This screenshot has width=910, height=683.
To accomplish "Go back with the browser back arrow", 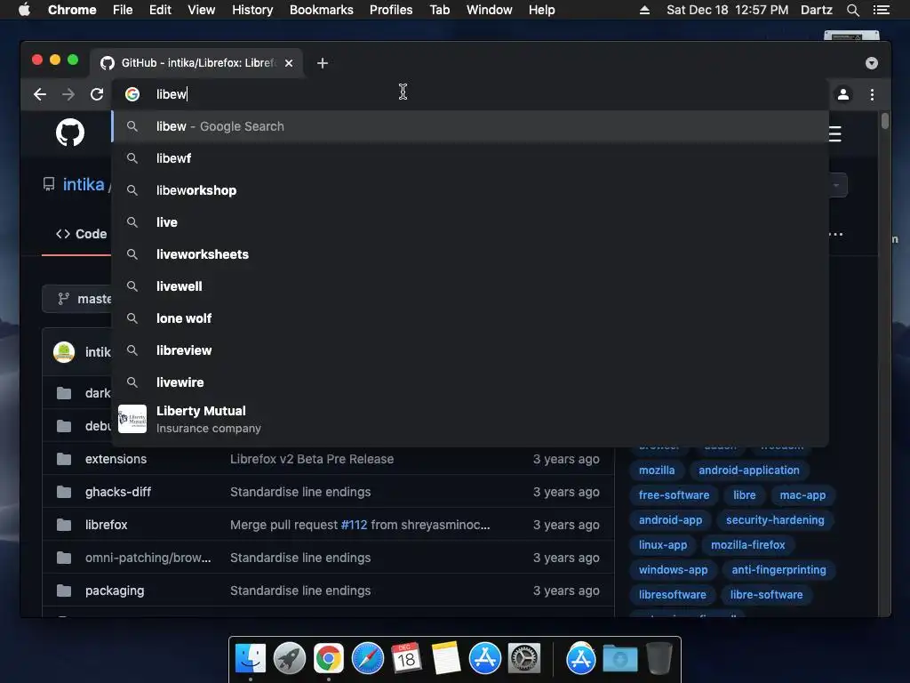I will (x=39, y=94).
